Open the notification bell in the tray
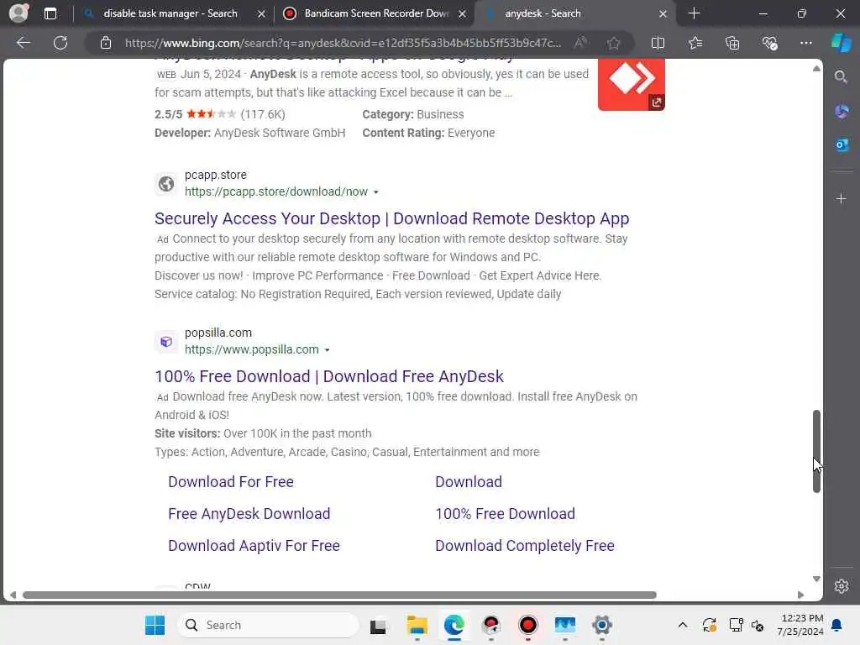 [x=837, y=625]
